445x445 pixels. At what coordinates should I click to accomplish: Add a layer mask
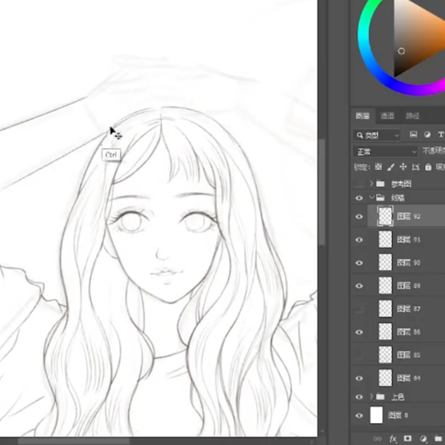point(407,438)
